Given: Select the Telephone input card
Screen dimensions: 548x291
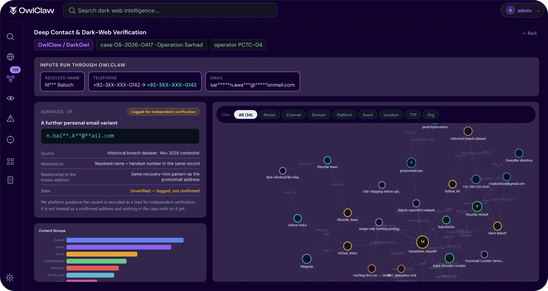Looking at the screenshot, I should 145,81.
